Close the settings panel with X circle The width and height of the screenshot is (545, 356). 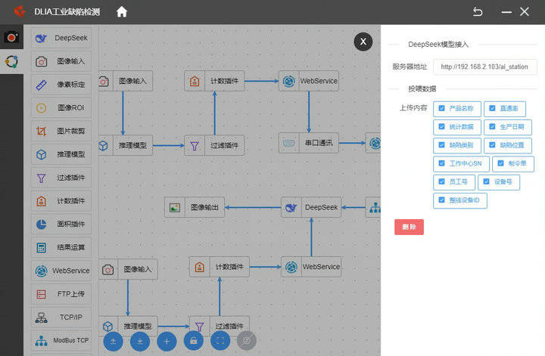pyautogui.click(x=363, y=42)
